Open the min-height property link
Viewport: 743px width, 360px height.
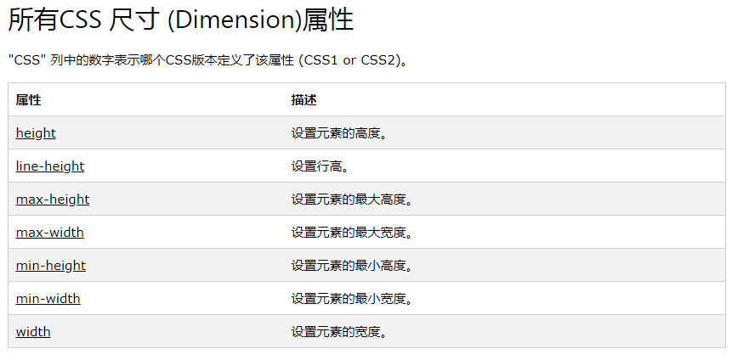point(51,266)
